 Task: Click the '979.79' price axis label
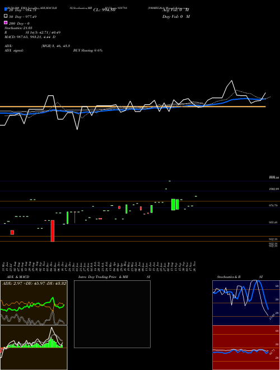273,206
